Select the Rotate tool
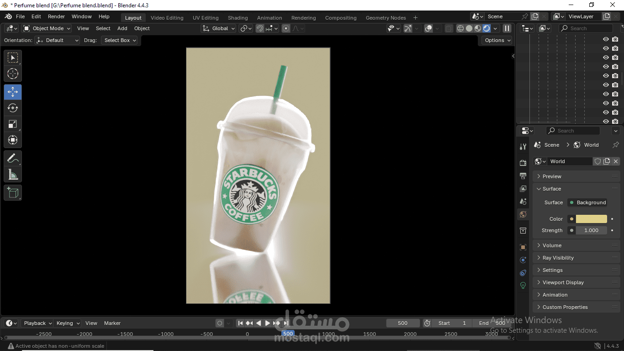Viewport: 624px width, 351px height. (13, 108)
